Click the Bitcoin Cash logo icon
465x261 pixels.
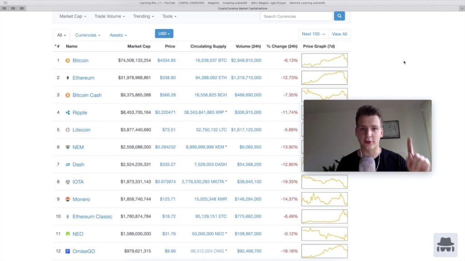[x=68, y=95]
